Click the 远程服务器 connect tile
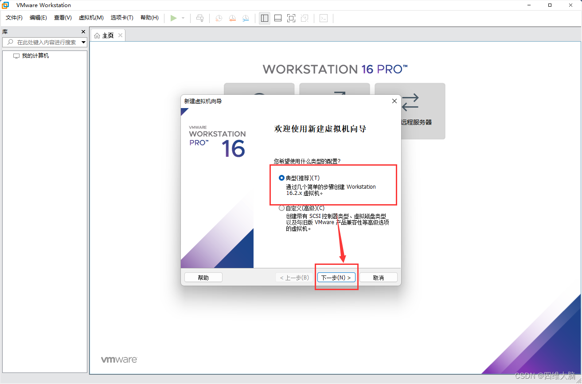 [410, 111]
